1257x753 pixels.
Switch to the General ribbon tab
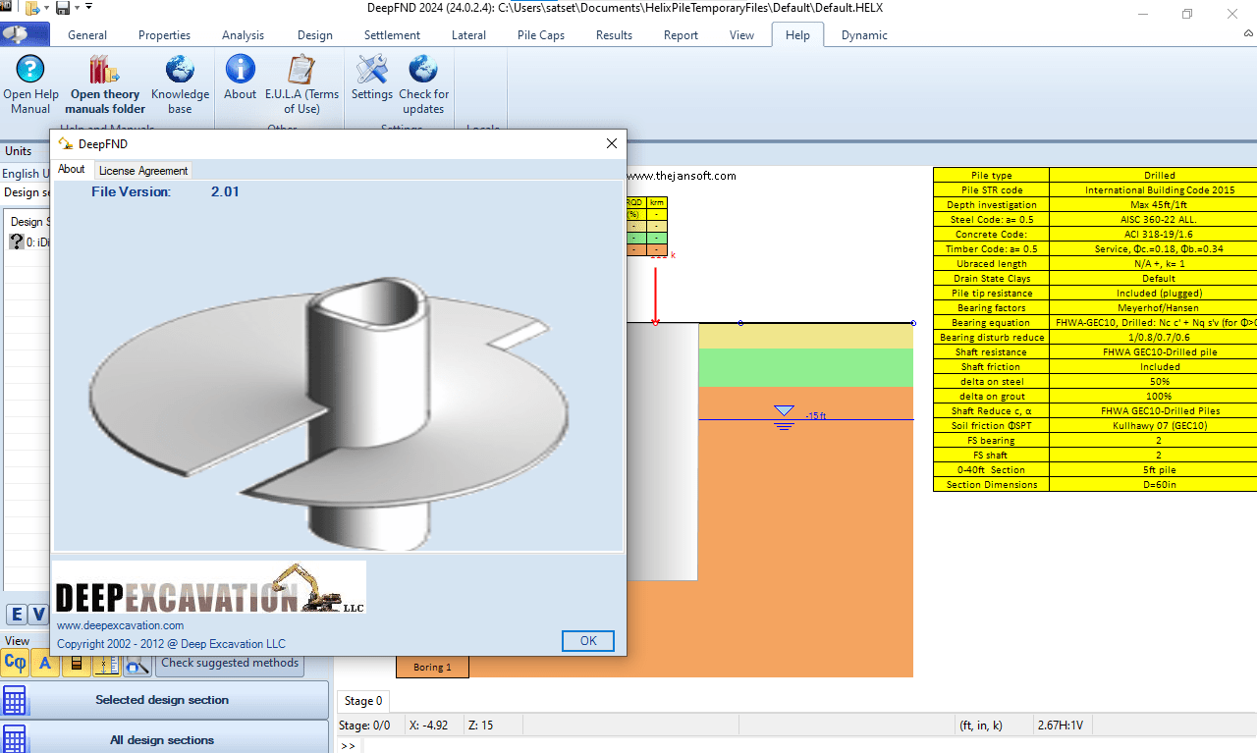87,35
